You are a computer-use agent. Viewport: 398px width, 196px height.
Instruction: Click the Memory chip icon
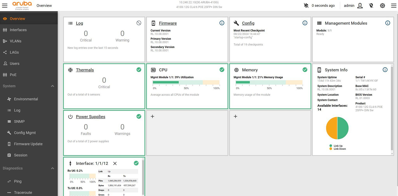click(x=236, y=70)
